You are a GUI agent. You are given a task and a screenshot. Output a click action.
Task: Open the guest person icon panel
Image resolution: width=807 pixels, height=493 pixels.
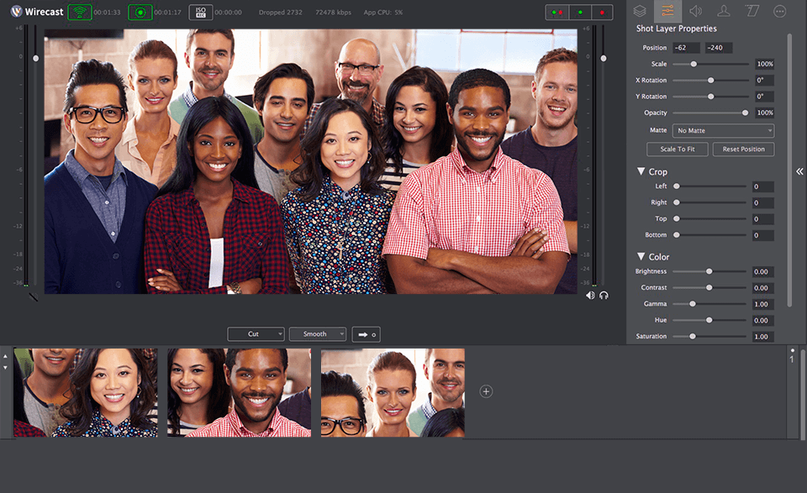pos(724,11)
